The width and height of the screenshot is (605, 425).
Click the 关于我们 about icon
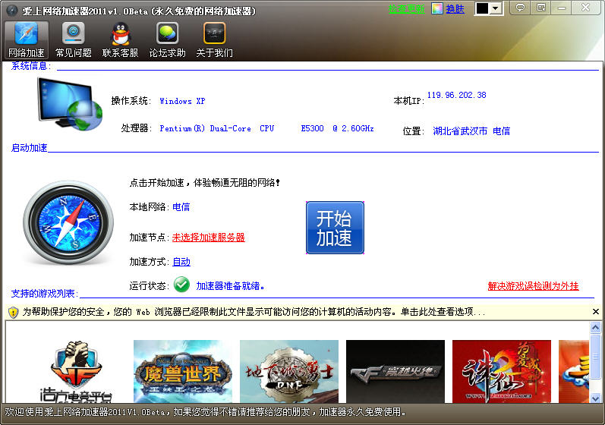point(215,39)
